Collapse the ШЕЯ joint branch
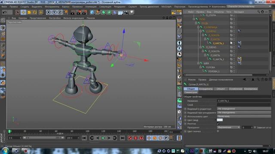 point(199,63)
